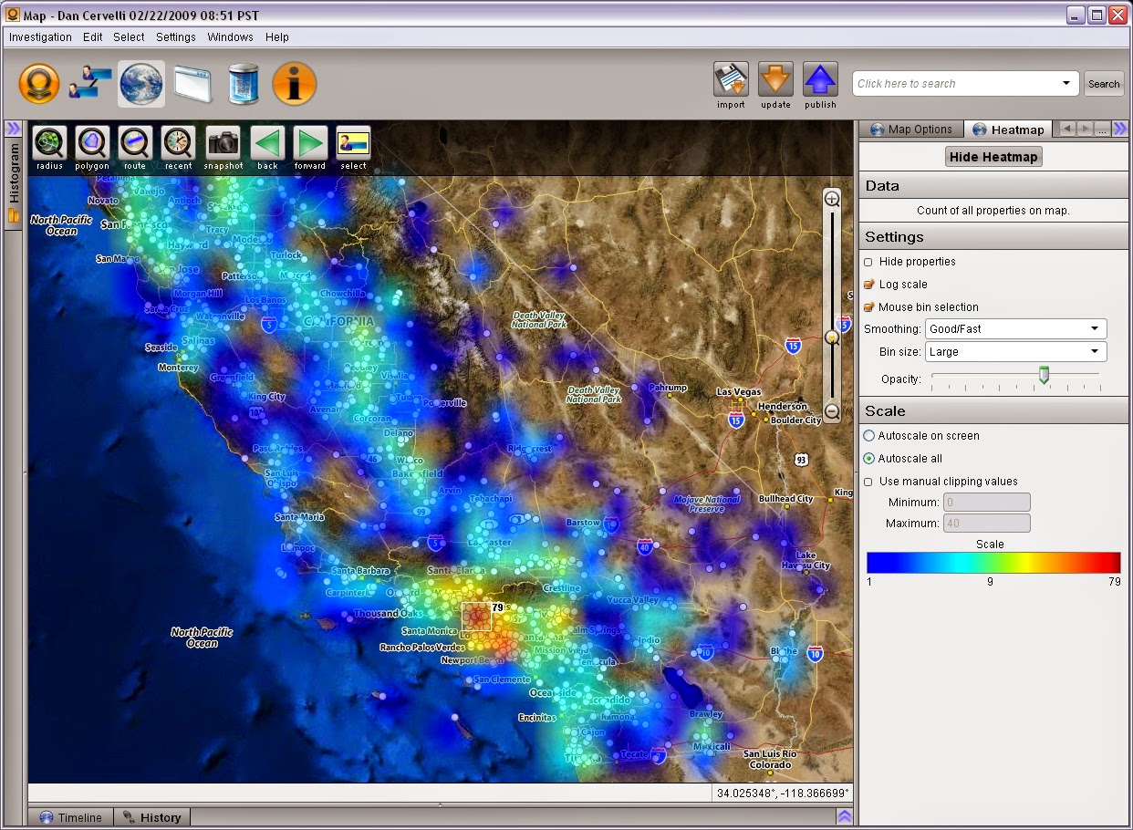This screenshot has width=1133, height=830.
Task: Click the search input field
Action: 953,84
